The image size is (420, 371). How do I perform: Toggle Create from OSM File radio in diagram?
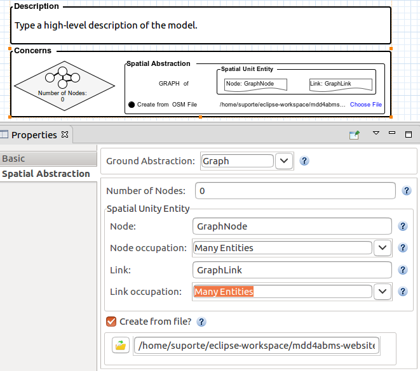[x=132, y=105]
